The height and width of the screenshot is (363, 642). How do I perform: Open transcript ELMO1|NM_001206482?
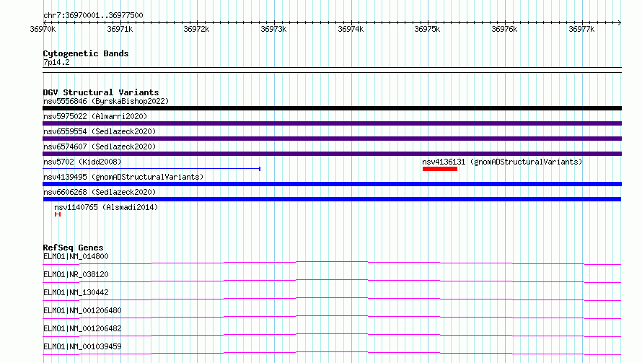(x=82, y=328)
